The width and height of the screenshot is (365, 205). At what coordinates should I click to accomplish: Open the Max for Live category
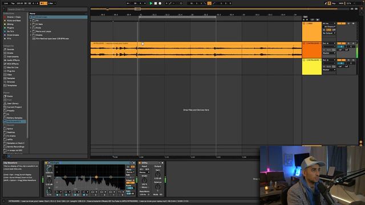click(x=13, y=67)
